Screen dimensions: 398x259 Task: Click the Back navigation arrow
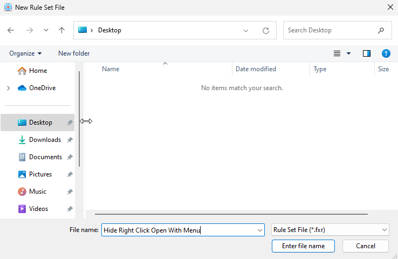pos(11,30)
